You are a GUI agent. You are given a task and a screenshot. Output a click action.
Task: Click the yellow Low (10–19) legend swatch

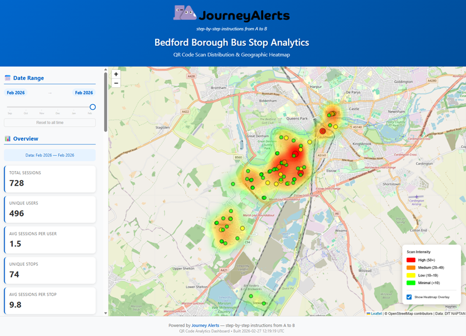(411, 275)
